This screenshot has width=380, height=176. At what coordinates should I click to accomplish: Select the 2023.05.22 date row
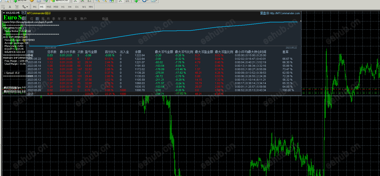35,59
